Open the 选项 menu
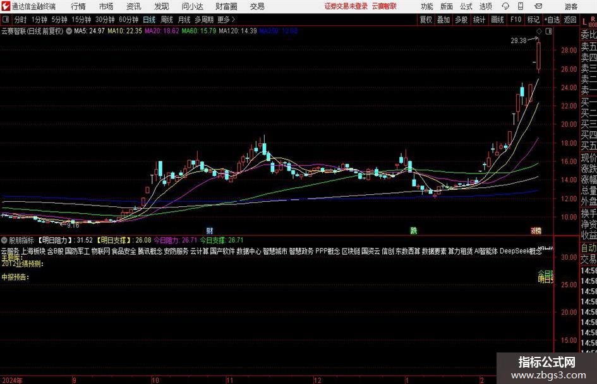Image resolution: width=597 pixels, height=384 pixels. tap(485, 6)
